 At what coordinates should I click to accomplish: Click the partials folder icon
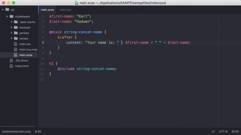click(x=16, y=33)
